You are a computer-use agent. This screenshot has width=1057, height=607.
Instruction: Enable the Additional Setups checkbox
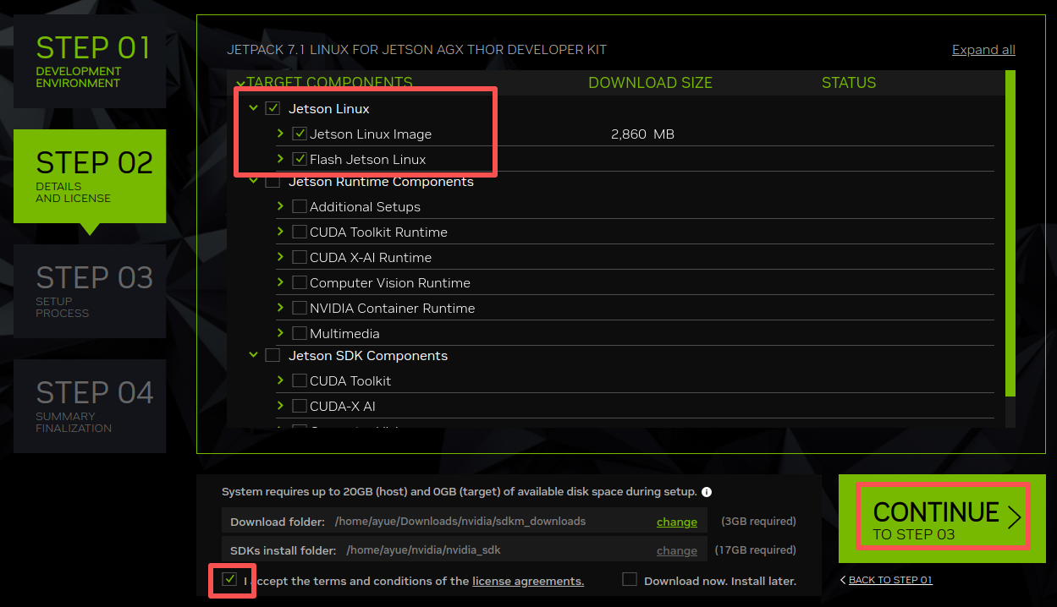click(x=300, y=206)
